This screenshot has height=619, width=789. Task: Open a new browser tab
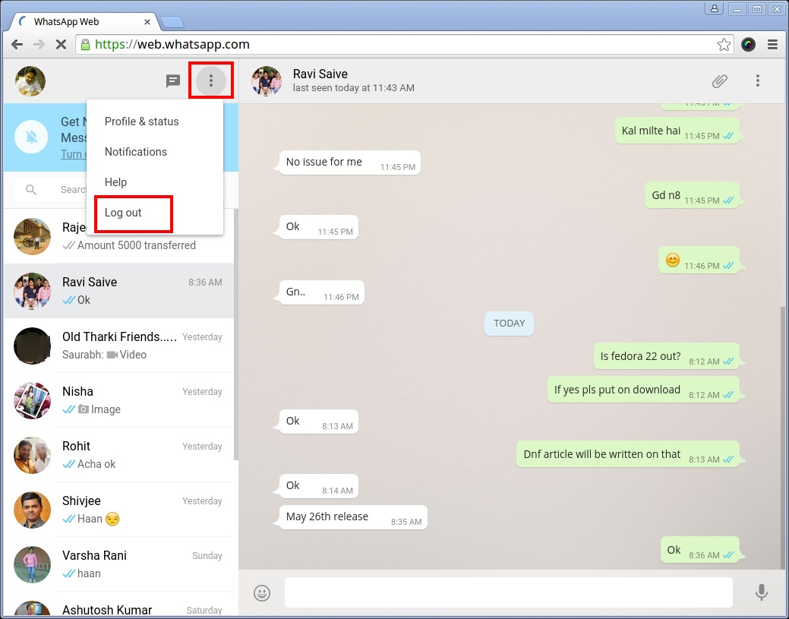pos(172,22)
